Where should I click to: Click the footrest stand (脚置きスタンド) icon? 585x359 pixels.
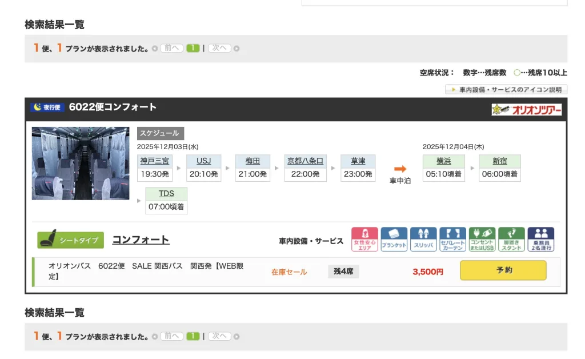pyautogui.click(x=511, y=240)
